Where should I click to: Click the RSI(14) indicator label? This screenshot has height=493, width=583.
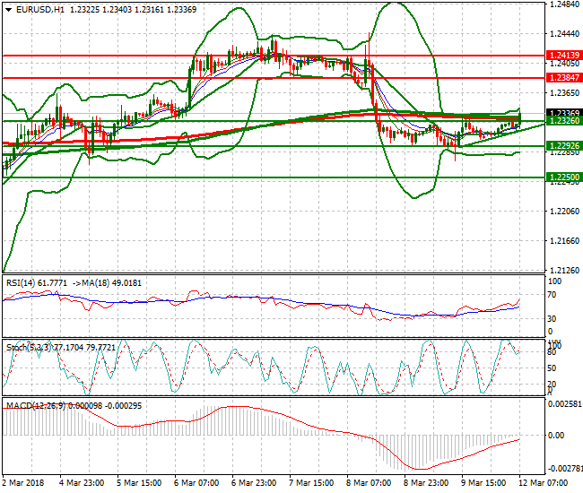tap(21, 283)
